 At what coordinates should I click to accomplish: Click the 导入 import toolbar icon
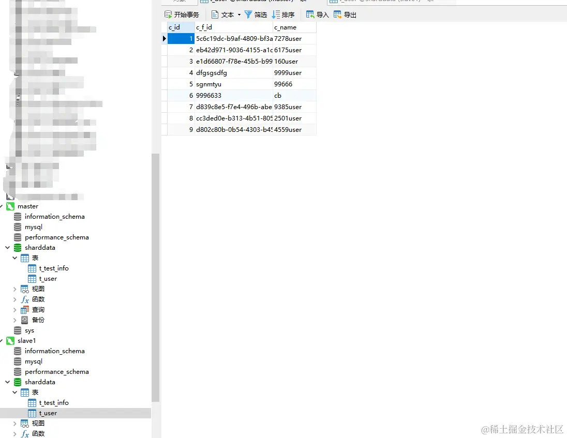[x=310, y=14]
